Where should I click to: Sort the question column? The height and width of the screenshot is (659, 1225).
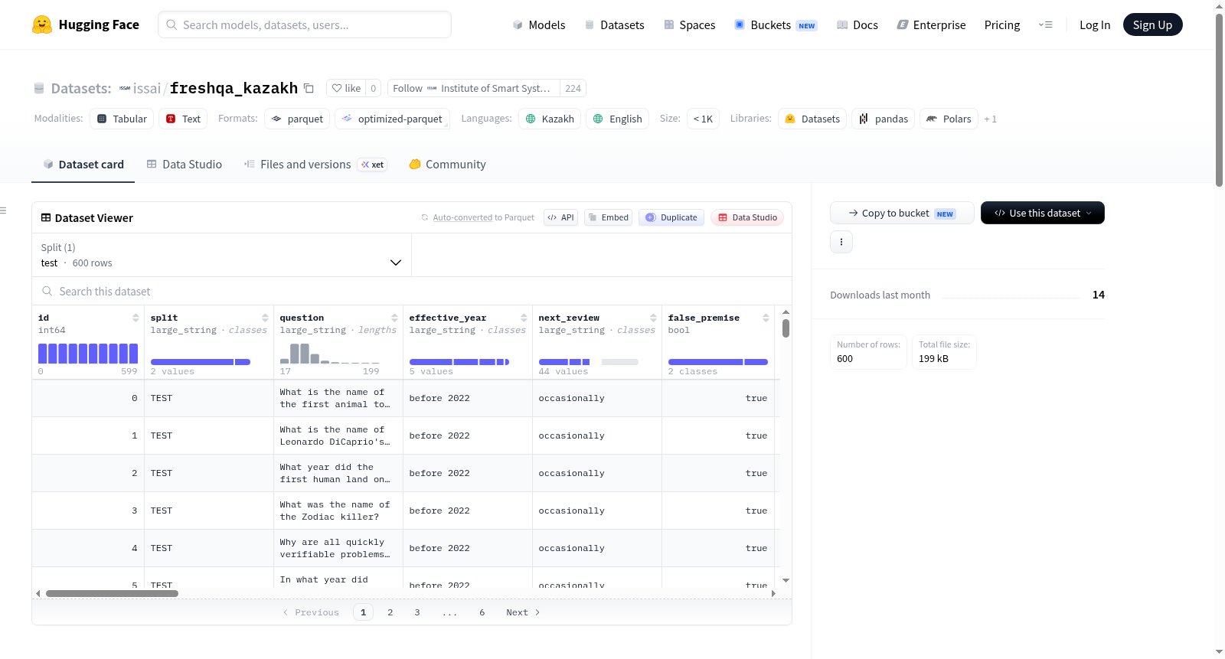[394, 318]
